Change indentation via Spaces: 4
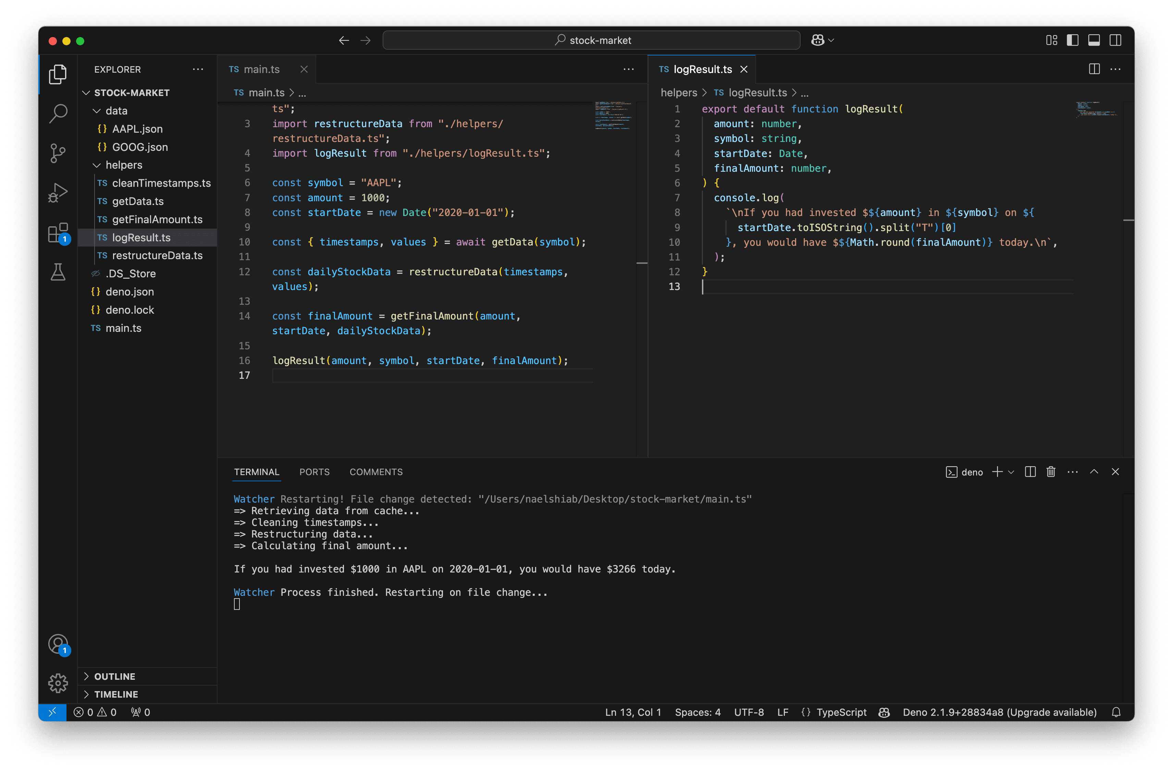Image resolution: width=1173 pixels, height=772 pixels. [x=697, y=712]
